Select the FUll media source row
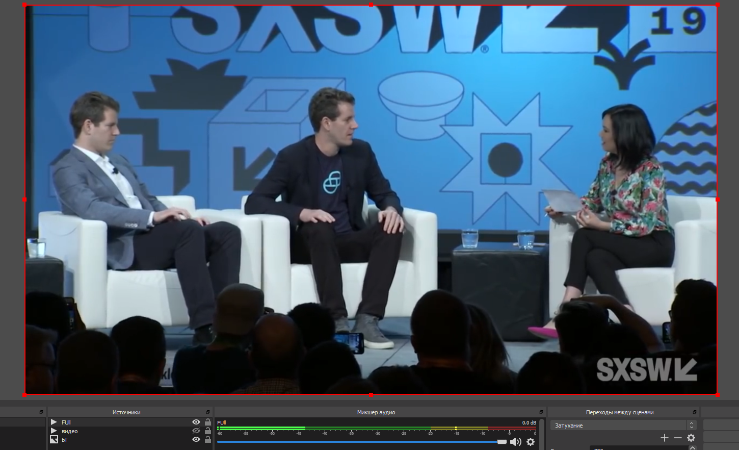Image resolution: width=739 pixels, height=450 pixels. [x=130, y=422]
